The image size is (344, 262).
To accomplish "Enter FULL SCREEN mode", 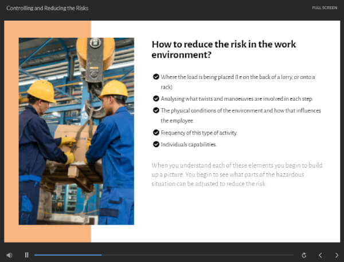I will coord(325,8).
